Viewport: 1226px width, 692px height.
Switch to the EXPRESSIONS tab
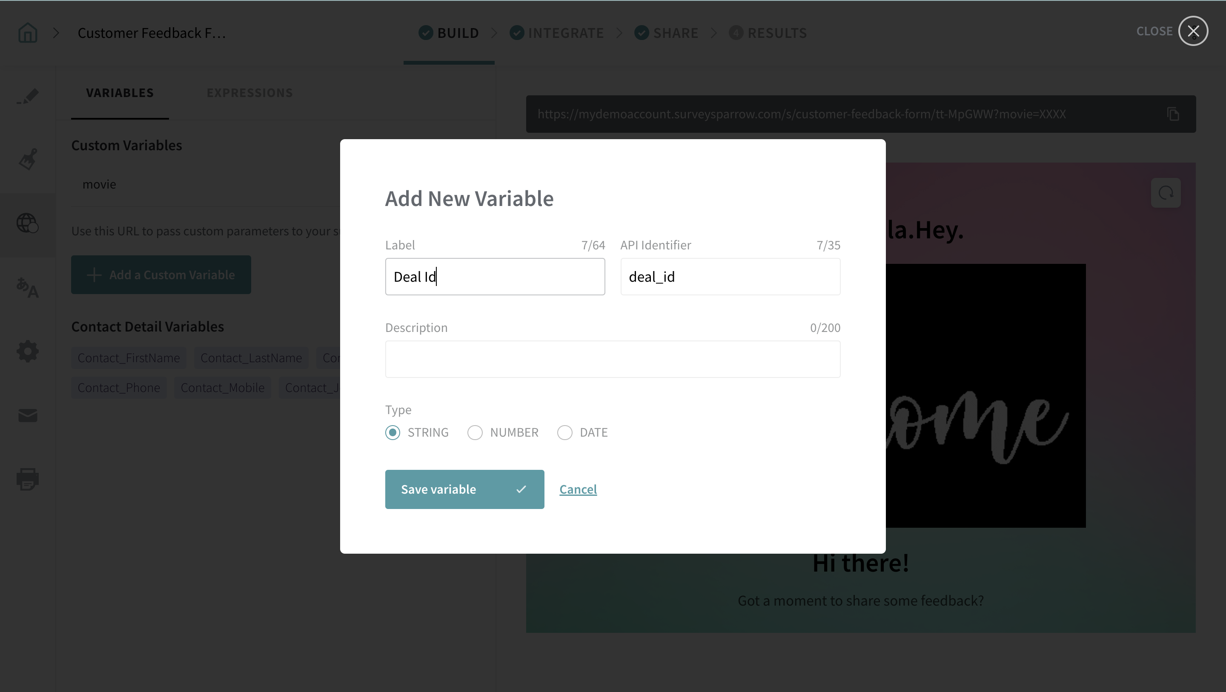tap(249, 93)
